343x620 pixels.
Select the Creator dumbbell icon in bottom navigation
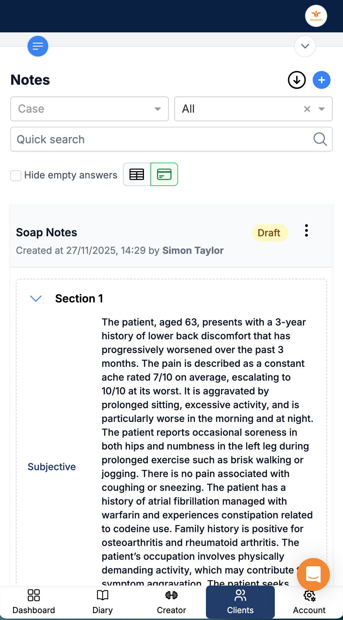171,595
